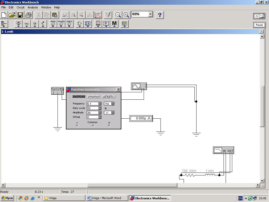269x202 pixels.
Task: Click the Duty cycle value field
Action: coord(93,108)
